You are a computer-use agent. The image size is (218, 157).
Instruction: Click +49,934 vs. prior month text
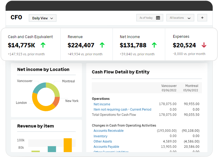pyautogui.click(x=85, y=54)
